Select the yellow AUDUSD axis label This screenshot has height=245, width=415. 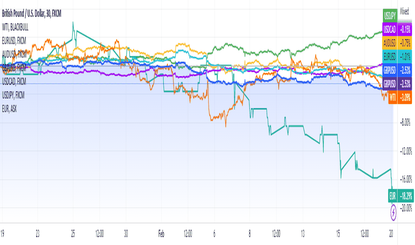(397, 43)
